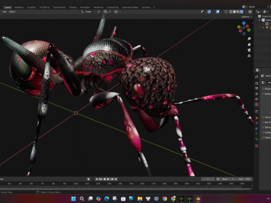Open the Global transform orientation dropdown
Screen dimensions: 271x203
point(88,12)
